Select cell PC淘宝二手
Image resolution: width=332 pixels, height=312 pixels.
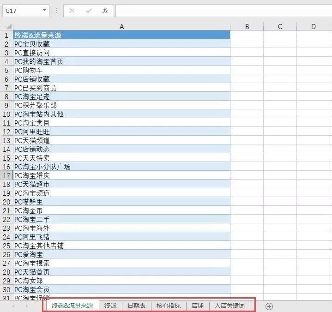coord(121,219)
